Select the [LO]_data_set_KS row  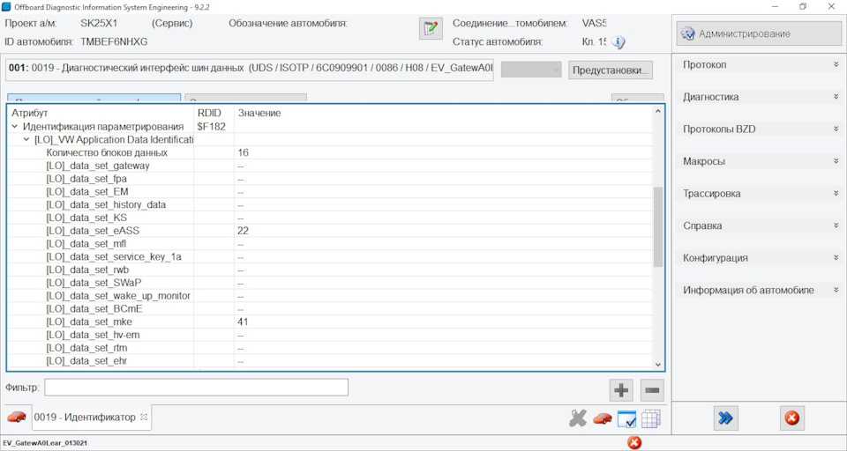tap(329, 218)
